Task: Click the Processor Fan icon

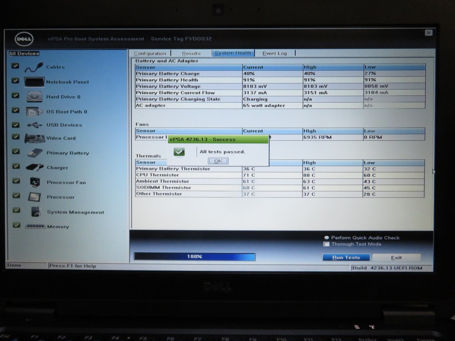Action: tap(35, 182)
